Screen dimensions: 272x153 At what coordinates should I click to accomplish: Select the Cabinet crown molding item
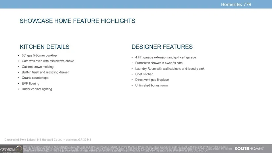pos(38,67)
